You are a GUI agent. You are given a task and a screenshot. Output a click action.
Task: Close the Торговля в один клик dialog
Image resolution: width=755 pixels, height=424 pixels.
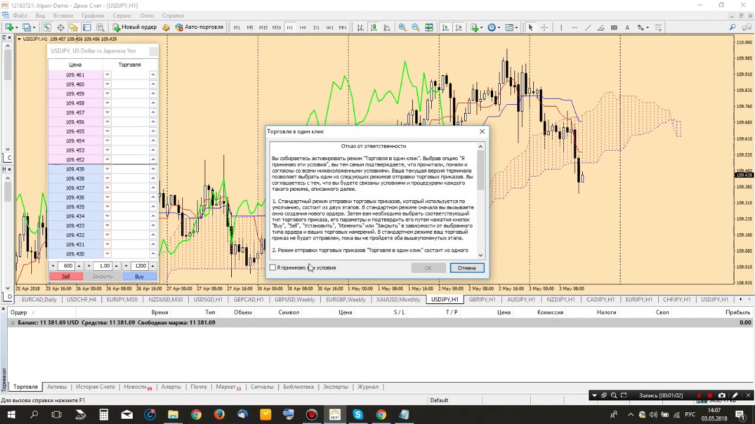[x=482, y=131]
